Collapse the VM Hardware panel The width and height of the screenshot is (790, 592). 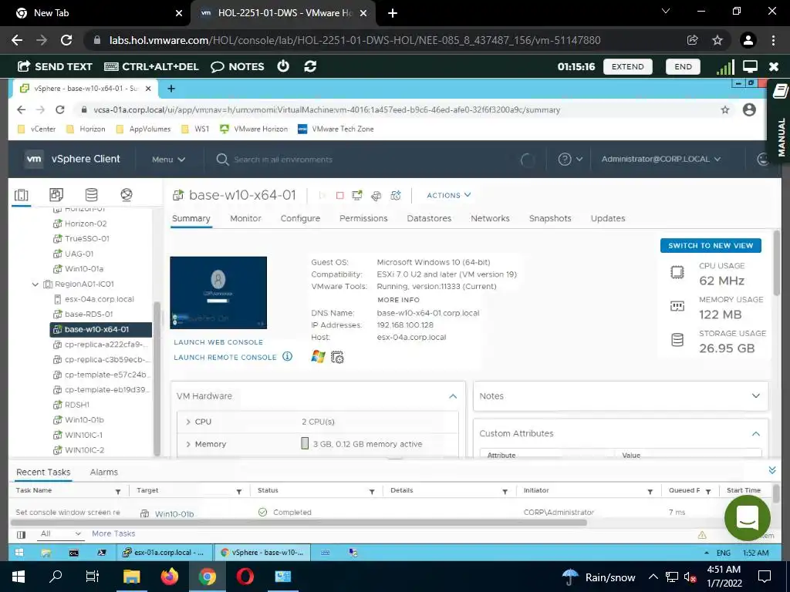[453, 396]
